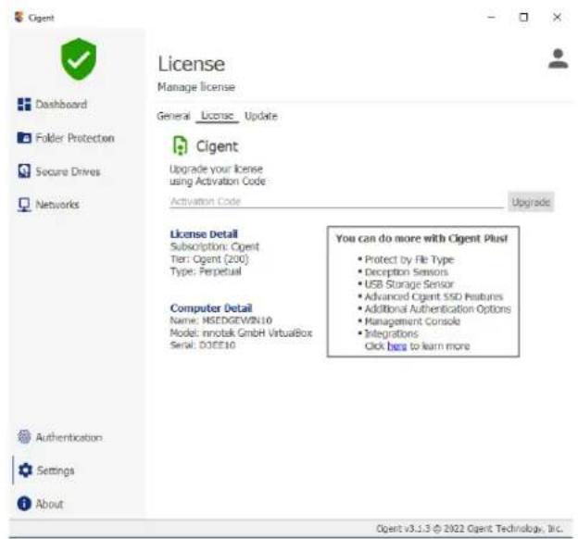Click 'Integrations' bullet
Image resolution: width=578 pixels, height=539 pixels.
(391, 333)
